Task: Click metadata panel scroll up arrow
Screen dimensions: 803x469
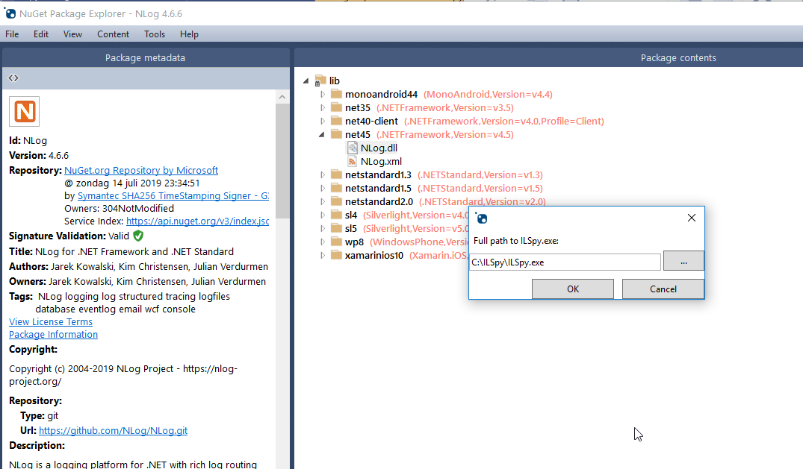Action: coord(282,97)
